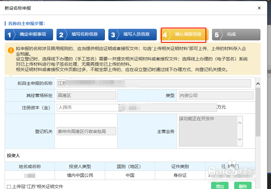Click the green 删除 button
The width and height of the screenshot is (271, 189).
(x=243, y=186)
